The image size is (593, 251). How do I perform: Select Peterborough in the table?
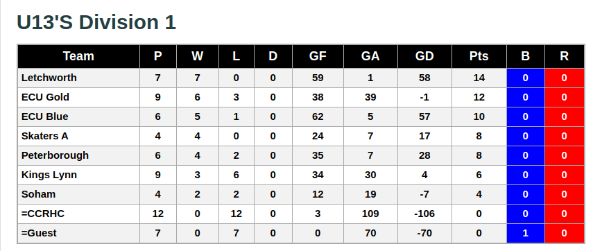(x=55, y=155)
